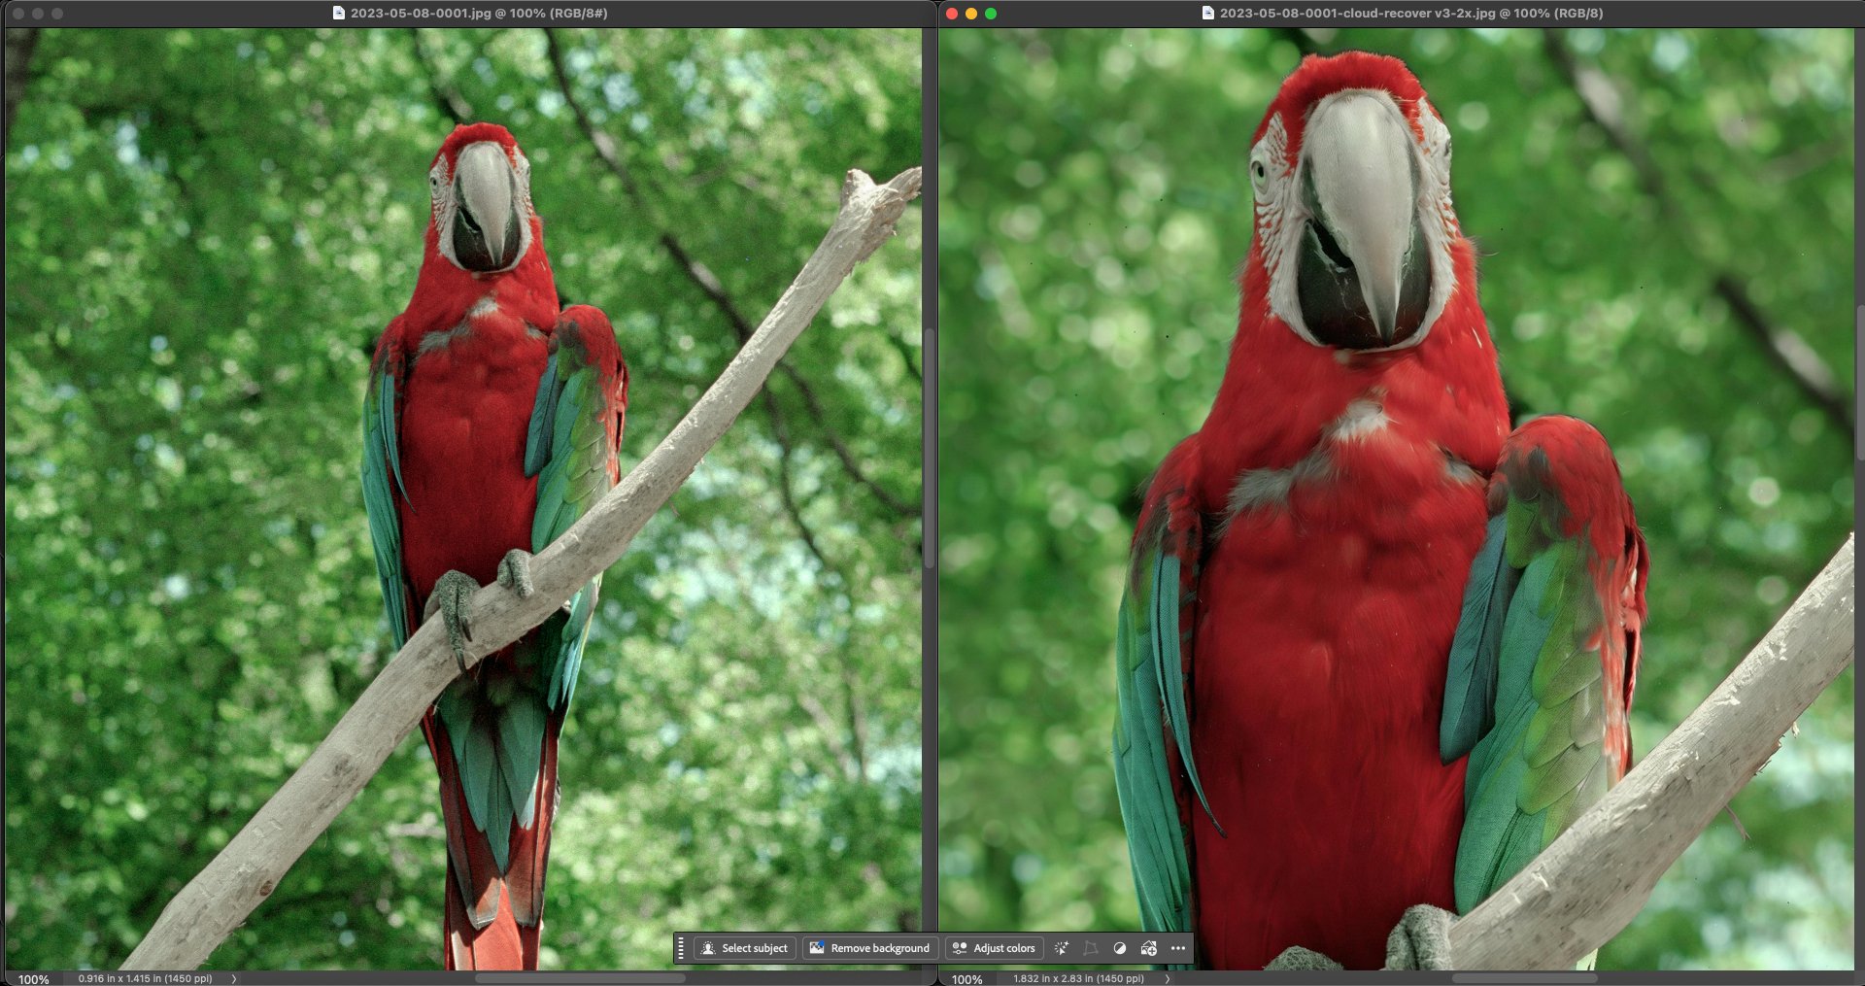Click the right window 100% zoom field

(966, 978)
